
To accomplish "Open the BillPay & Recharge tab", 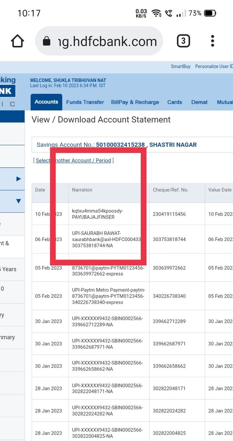I will [135, 102].
